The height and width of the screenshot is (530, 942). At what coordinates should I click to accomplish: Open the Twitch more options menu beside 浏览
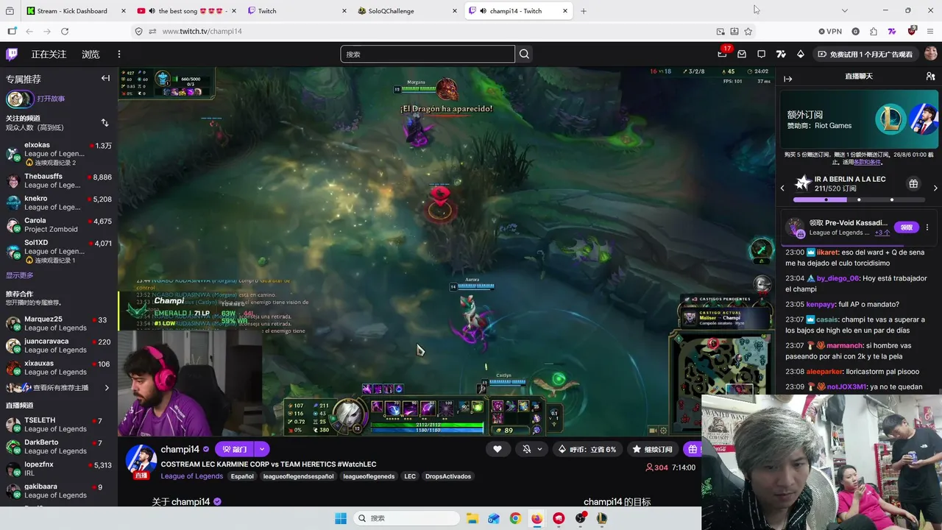pos(118,54)
